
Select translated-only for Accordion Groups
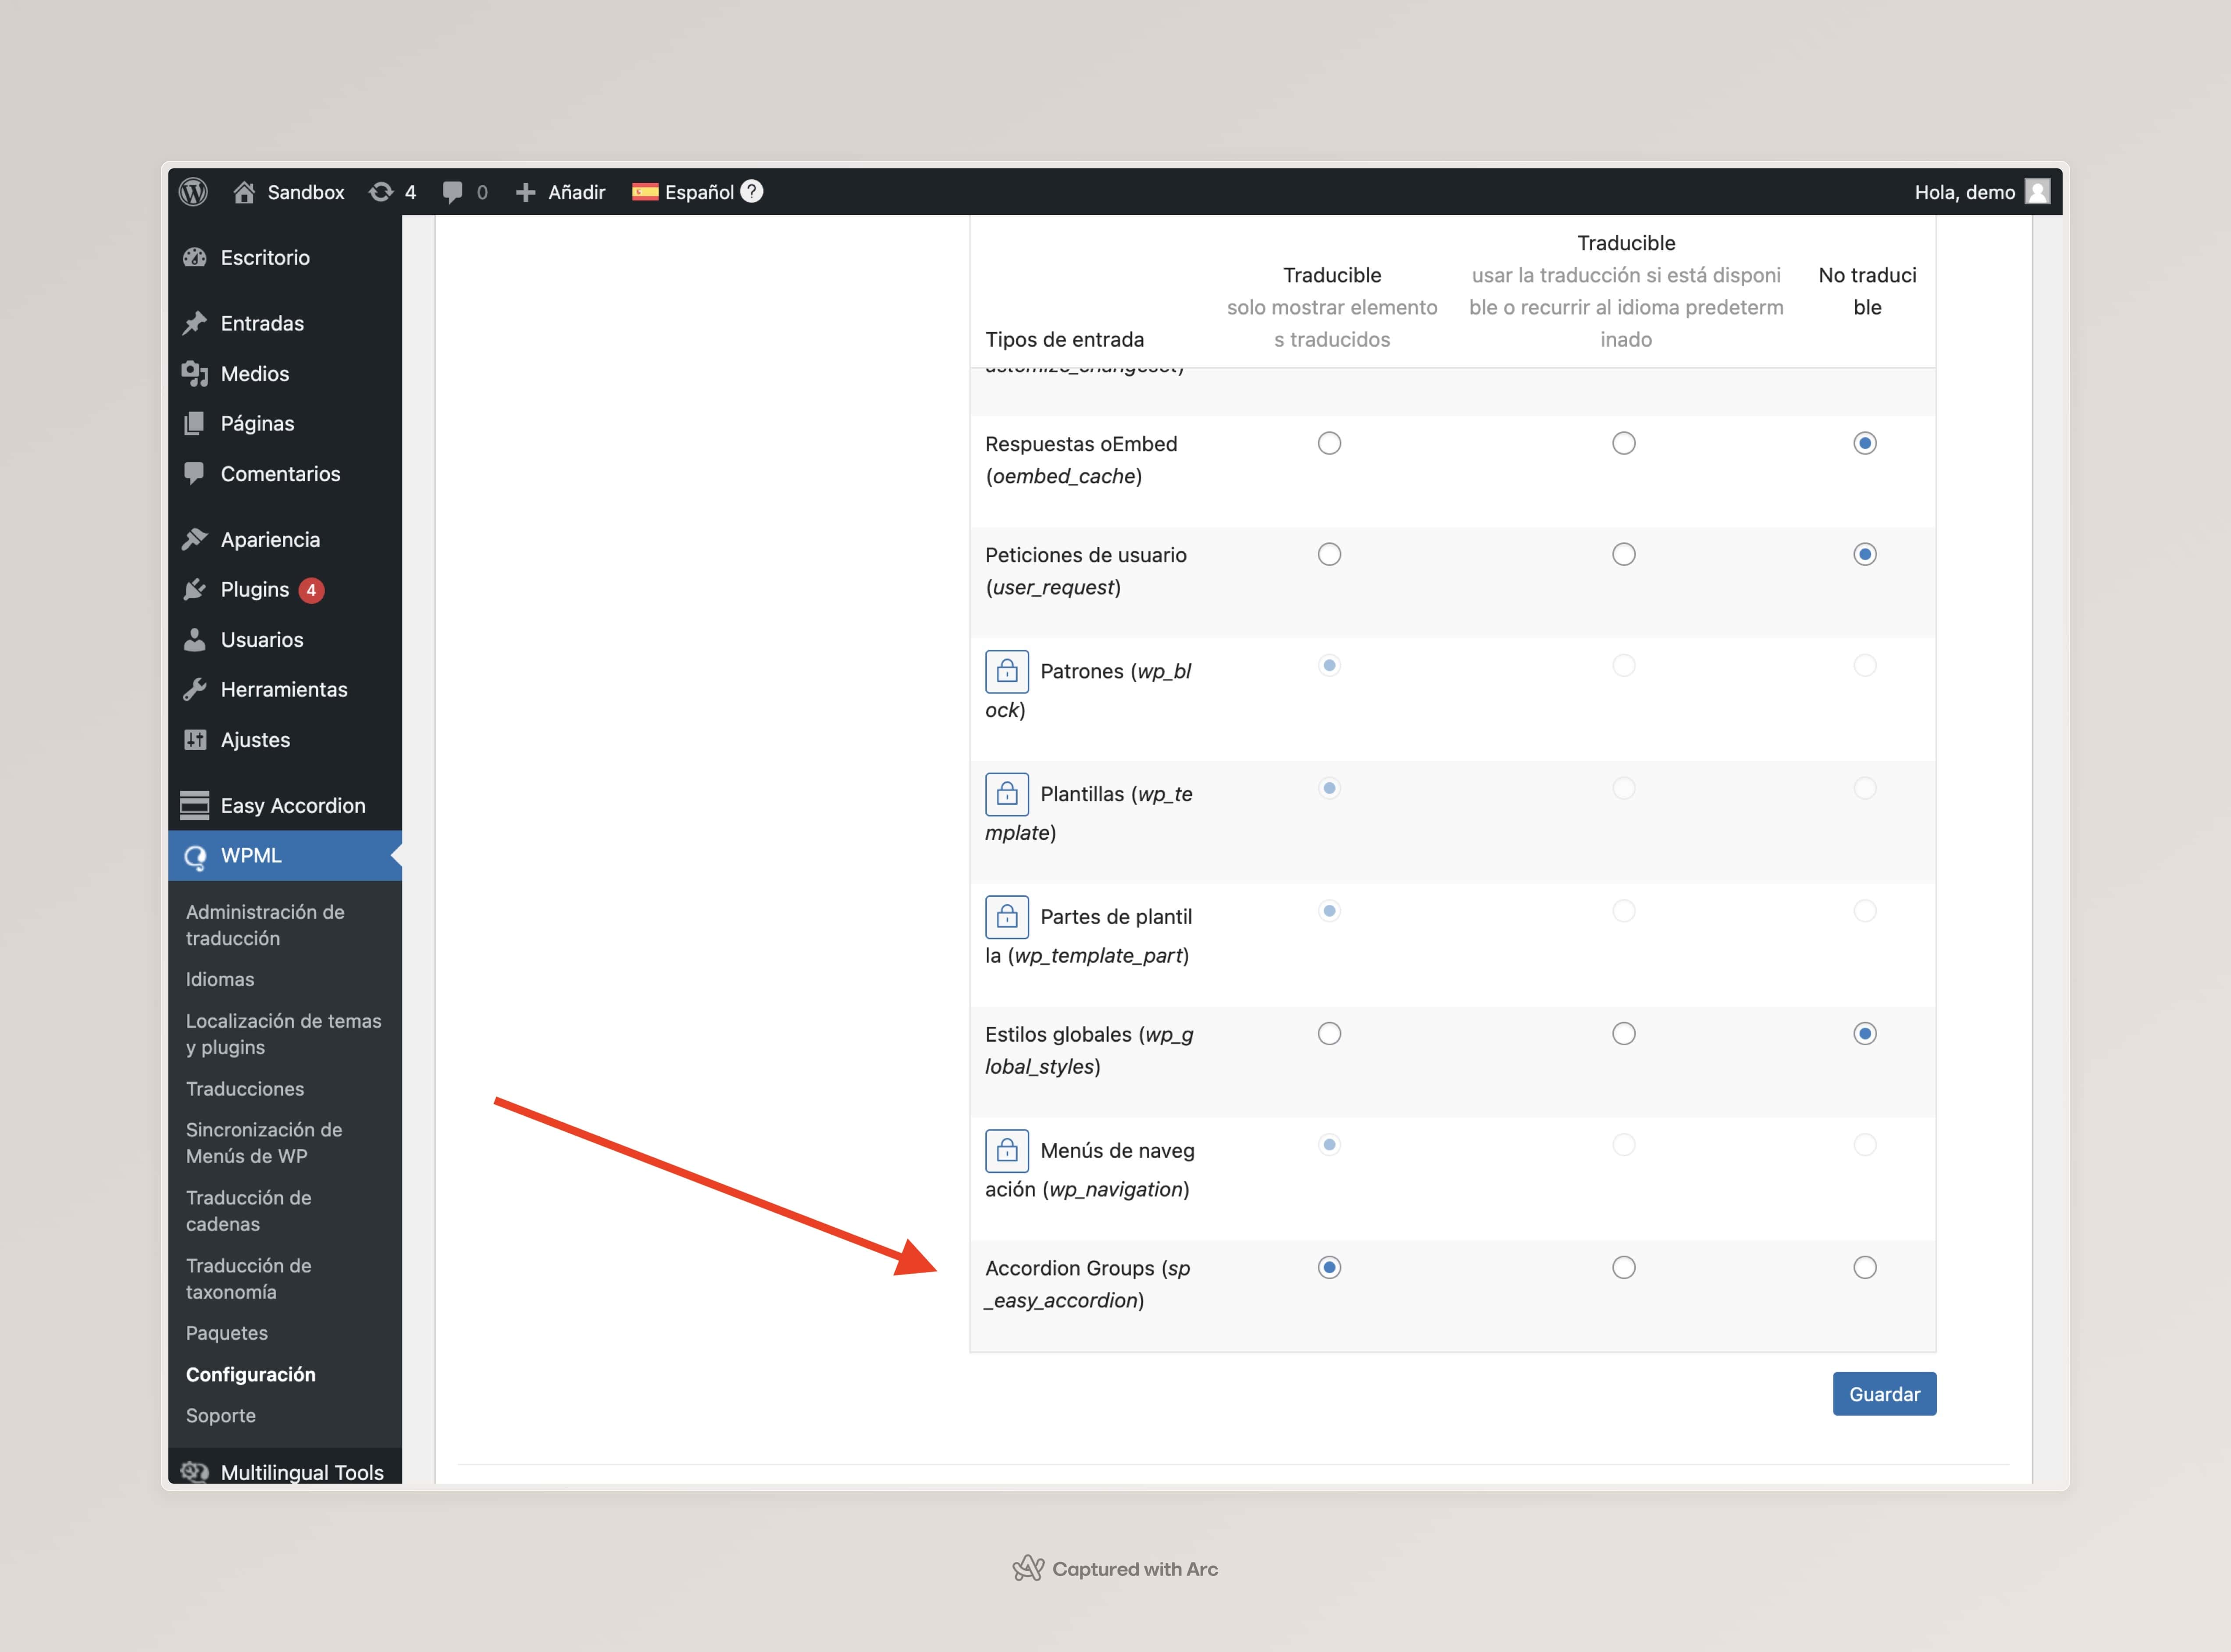pos(1329,1267)
